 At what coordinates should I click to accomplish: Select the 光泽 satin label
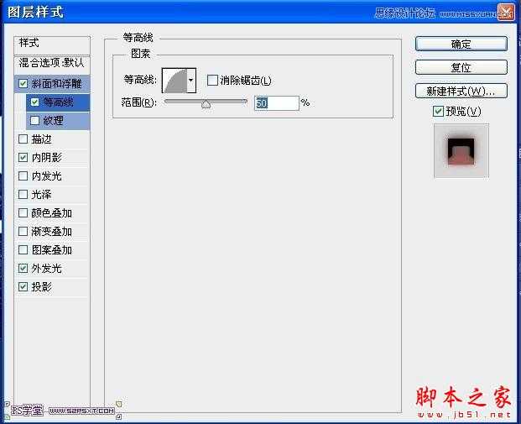(42, 194)
